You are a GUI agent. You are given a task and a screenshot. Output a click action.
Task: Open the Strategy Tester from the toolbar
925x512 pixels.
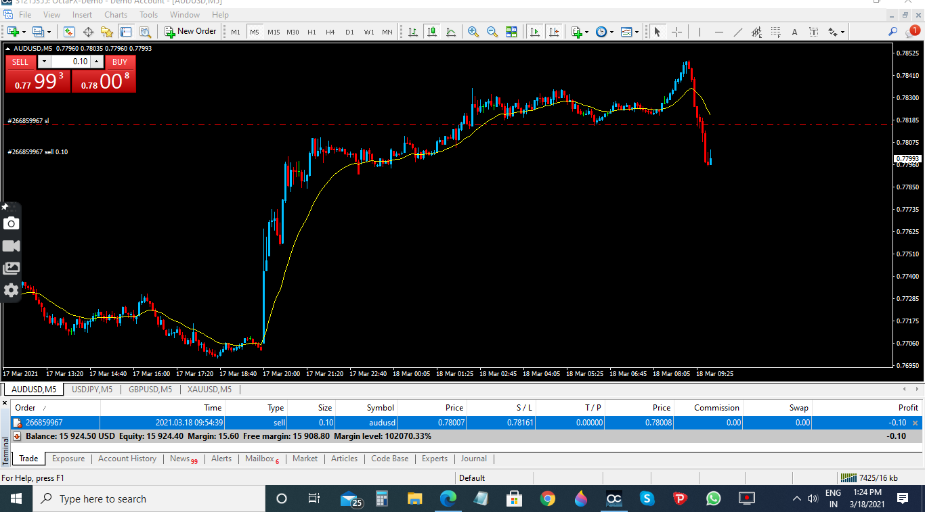(145, 32)
